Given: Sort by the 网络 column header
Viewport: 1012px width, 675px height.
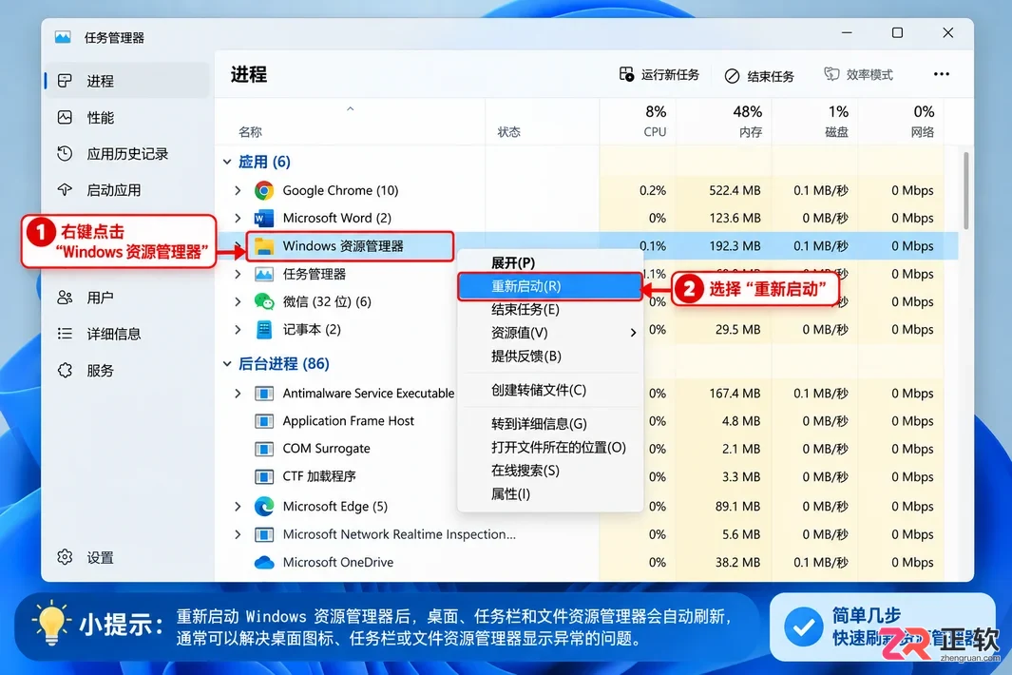Looking at the screenshot, I should click(923, 132).
